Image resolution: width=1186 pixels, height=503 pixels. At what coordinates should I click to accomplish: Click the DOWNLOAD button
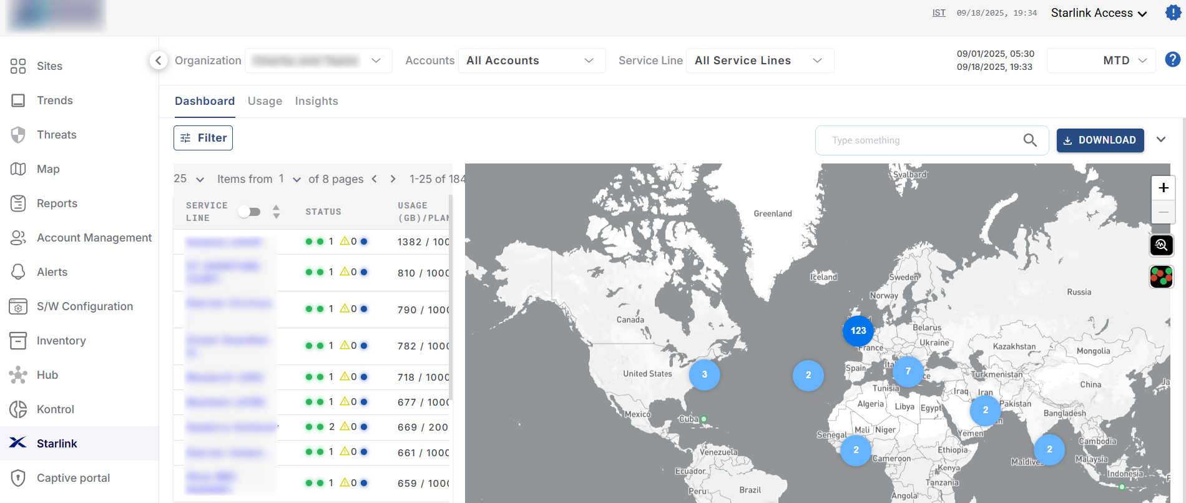coord(1100,140)
